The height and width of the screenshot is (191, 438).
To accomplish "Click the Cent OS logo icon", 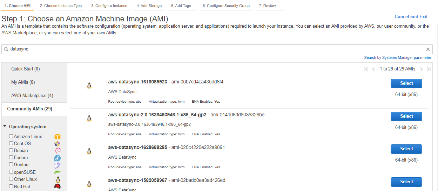I will [x=58, y=144].
